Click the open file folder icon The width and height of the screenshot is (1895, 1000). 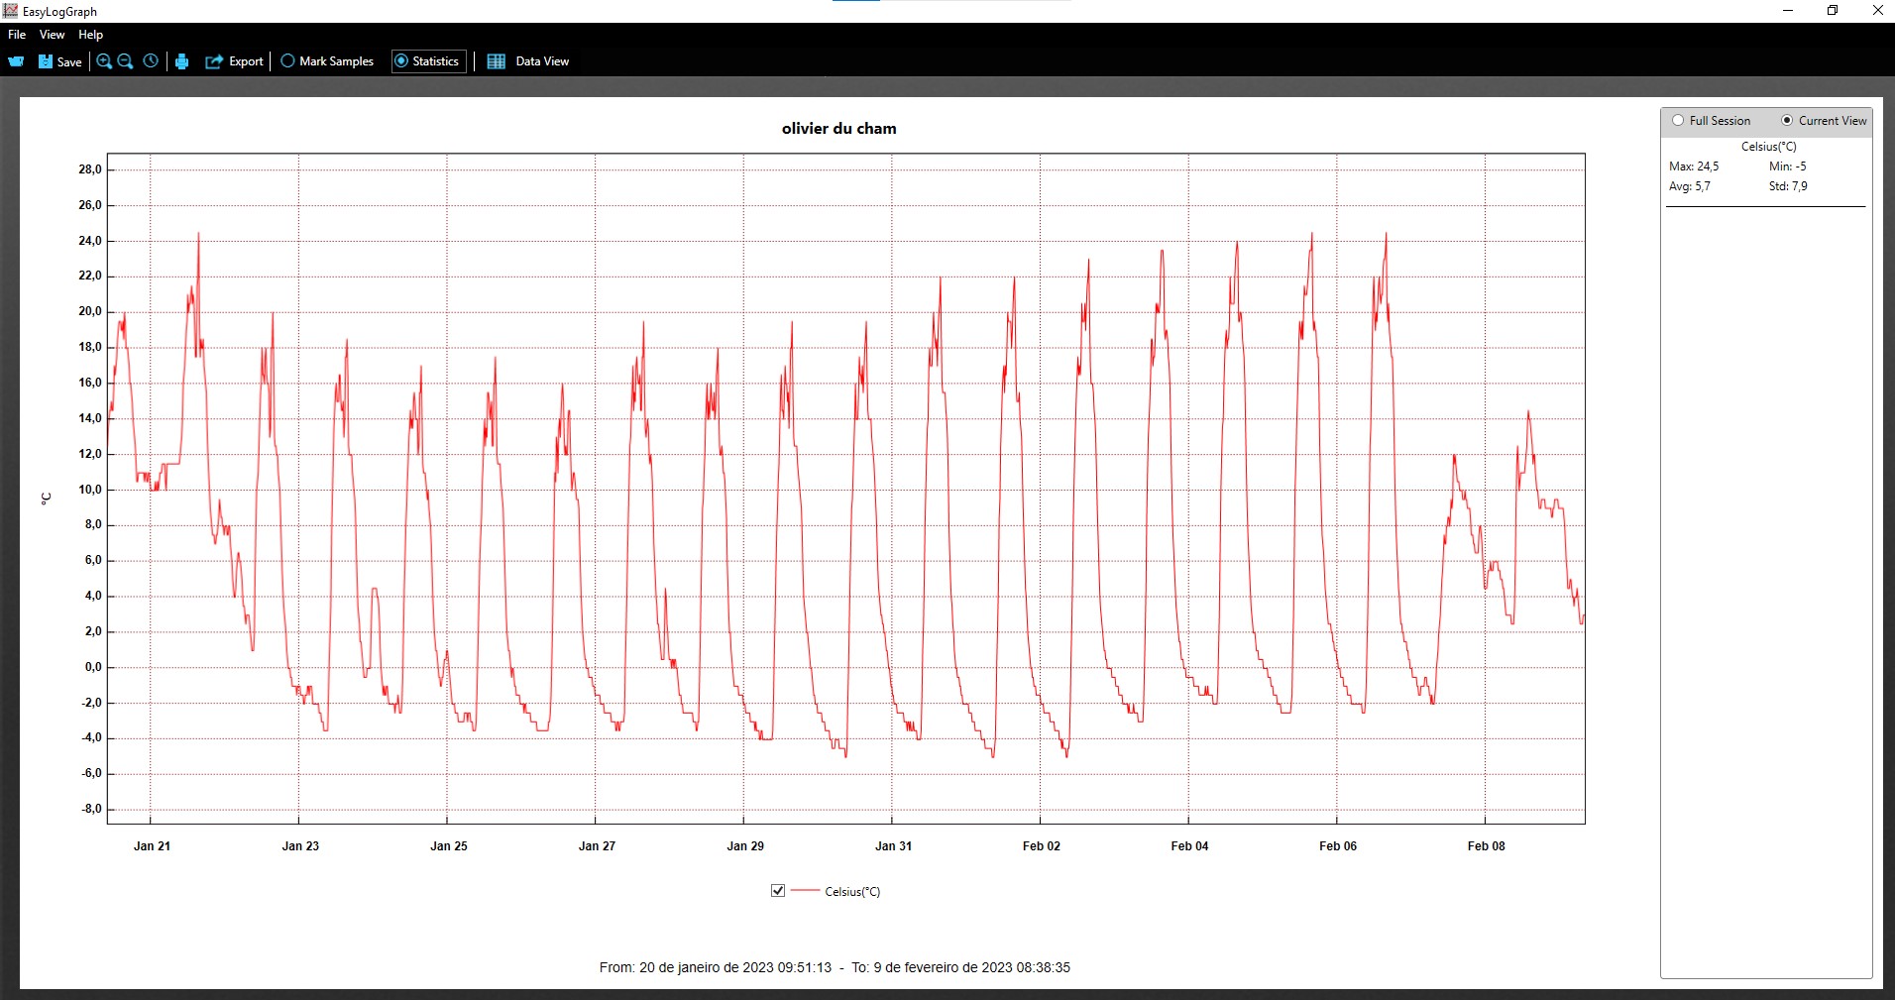coord(16,61)
